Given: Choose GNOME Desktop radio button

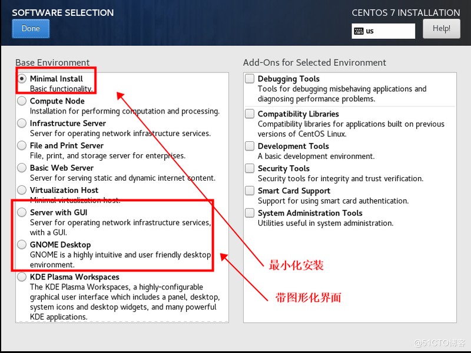Looking at the screenshot, I should click(22, 244).
